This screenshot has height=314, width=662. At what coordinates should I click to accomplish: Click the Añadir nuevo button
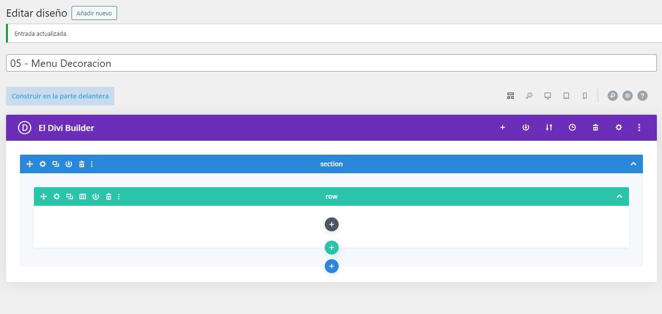click(94, 13)
